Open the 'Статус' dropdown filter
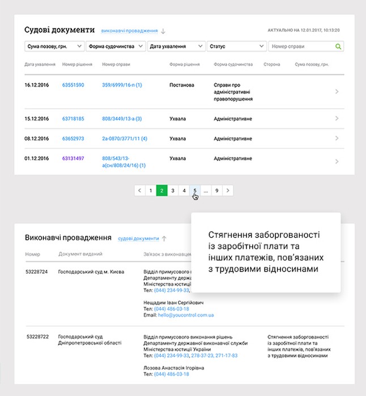Viewport: 366px width, 396px height. pyautogui.click(x=237, y=46)
